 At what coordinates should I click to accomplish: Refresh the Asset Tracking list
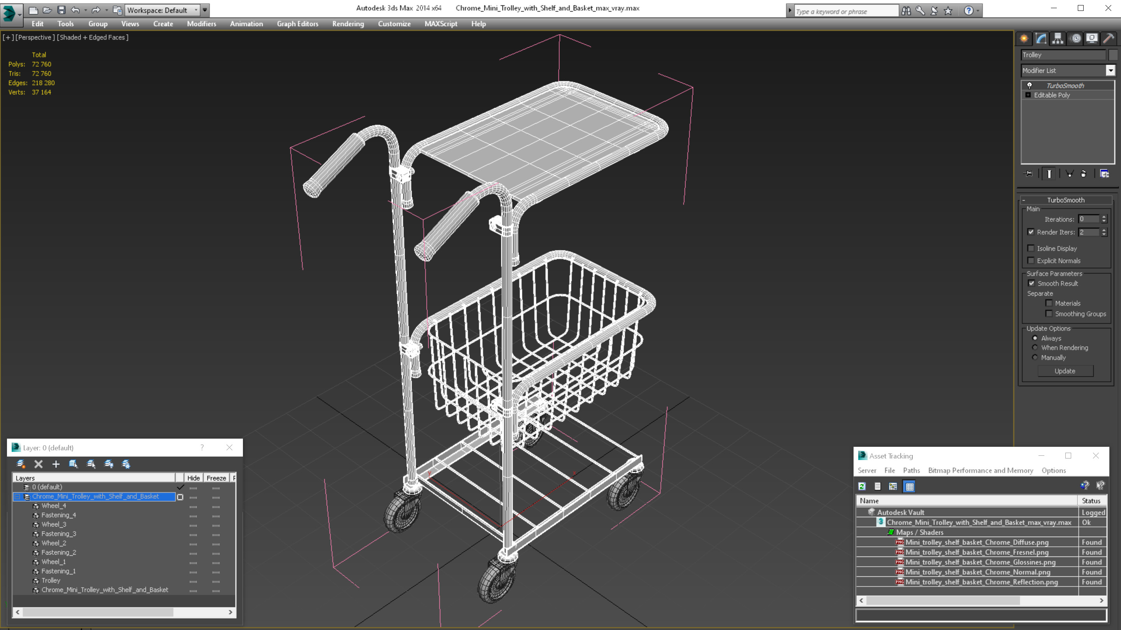(x=862, y=486)
